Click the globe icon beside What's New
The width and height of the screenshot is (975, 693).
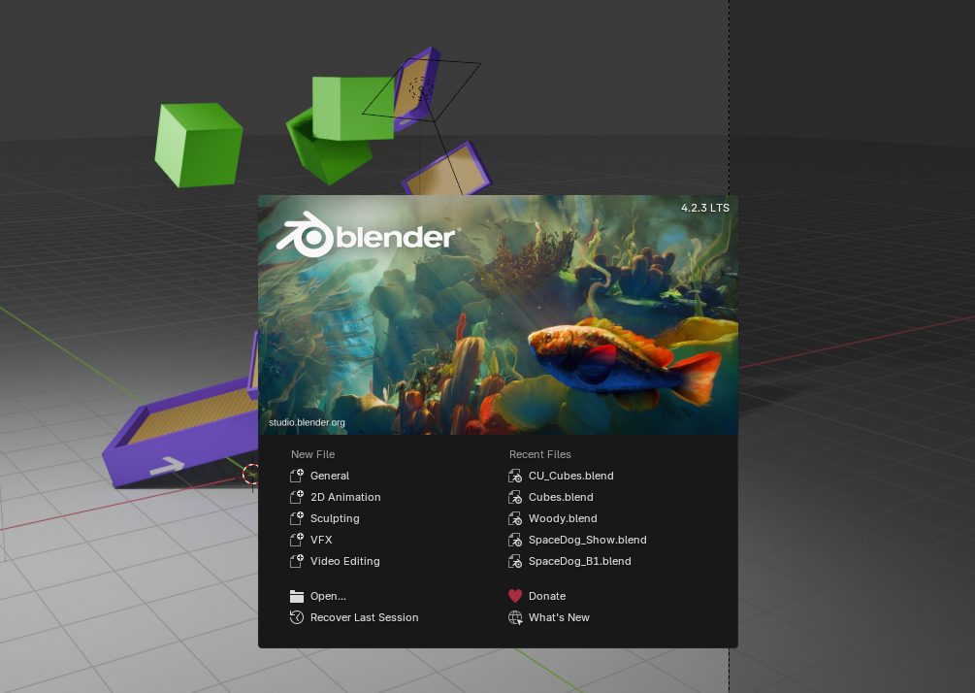pyautogui.click(x=515, y=617)
